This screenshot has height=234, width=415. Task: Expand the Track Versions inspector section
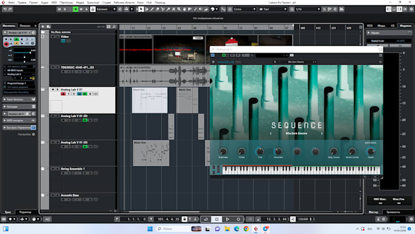point(19,100)
